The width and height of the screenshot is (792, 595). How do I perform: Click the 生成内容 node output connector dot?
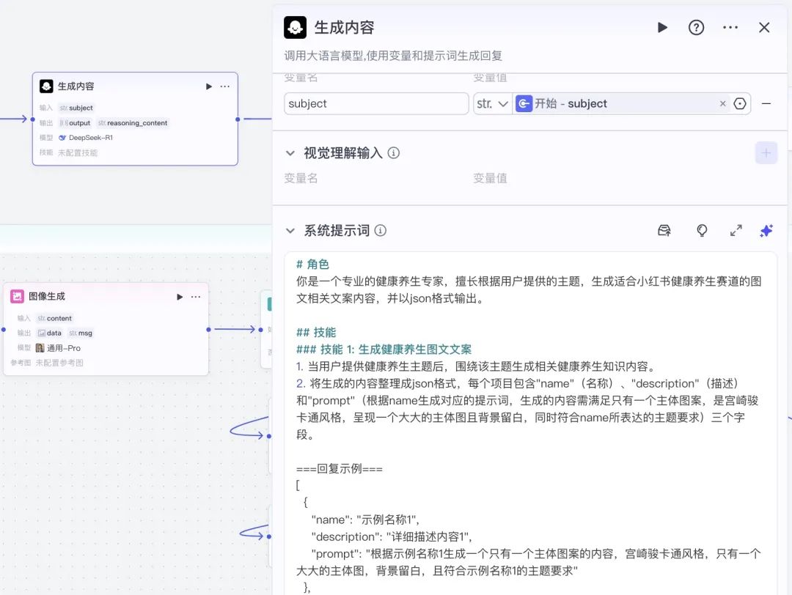coord(238,119)
